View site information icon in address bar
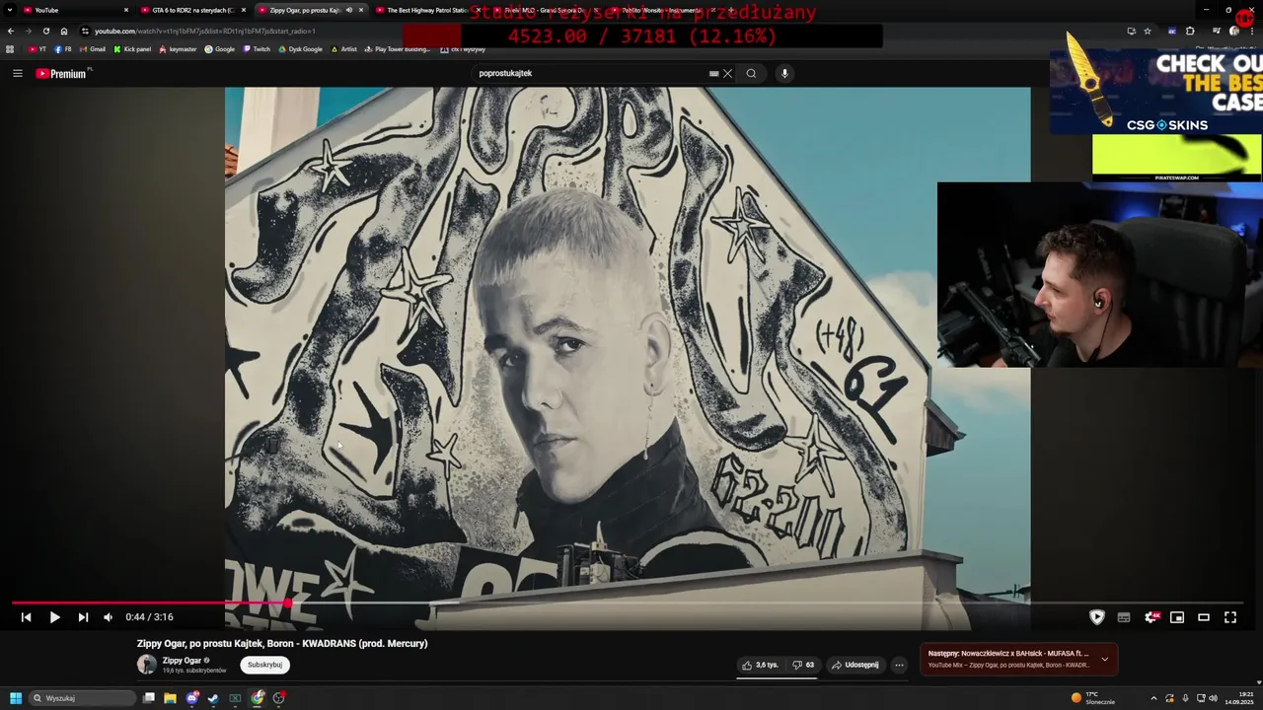Screen dimensions: 1263x710 (x=85, y=31)
